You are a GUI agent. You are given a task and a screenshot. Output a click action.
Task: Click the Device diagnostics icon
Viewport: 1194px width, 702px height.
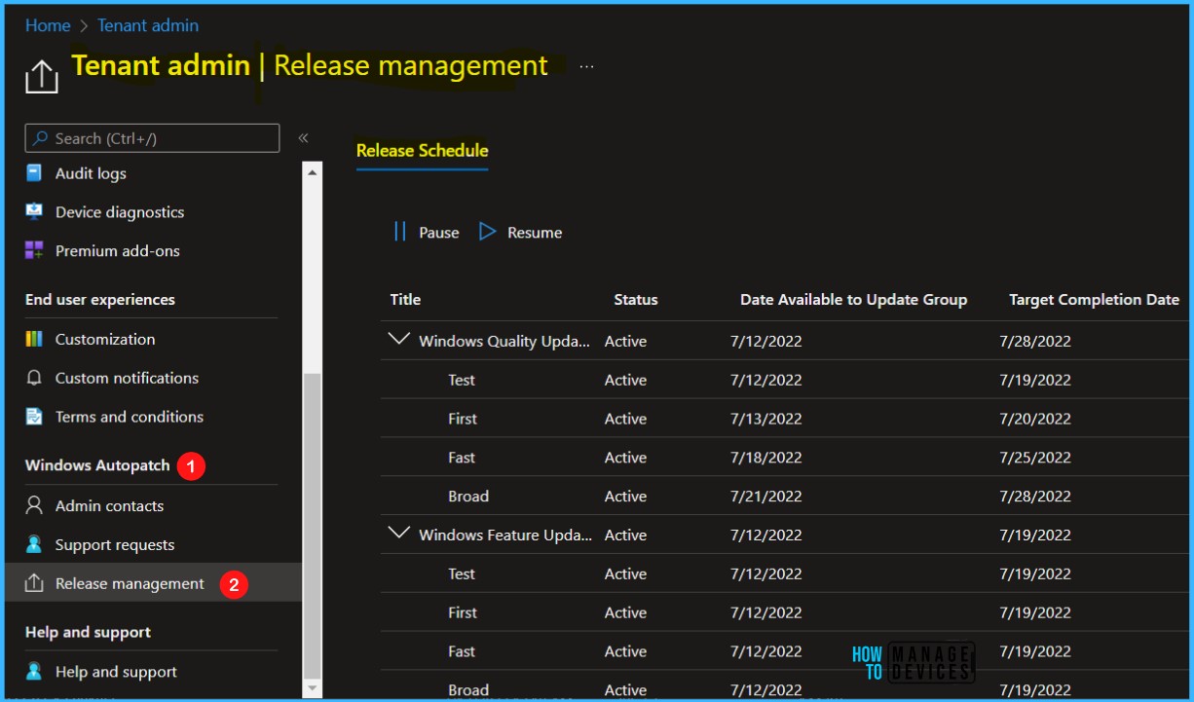(34, 212)
